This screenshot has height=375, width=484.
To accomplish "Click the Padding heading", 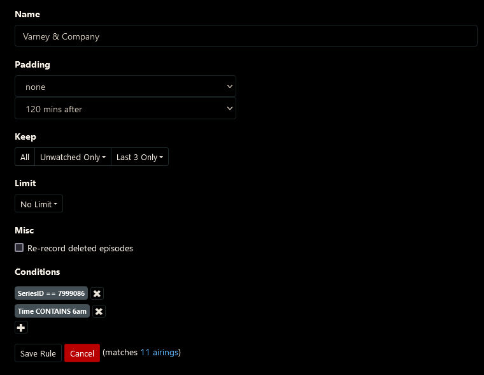I will (32, 64).
